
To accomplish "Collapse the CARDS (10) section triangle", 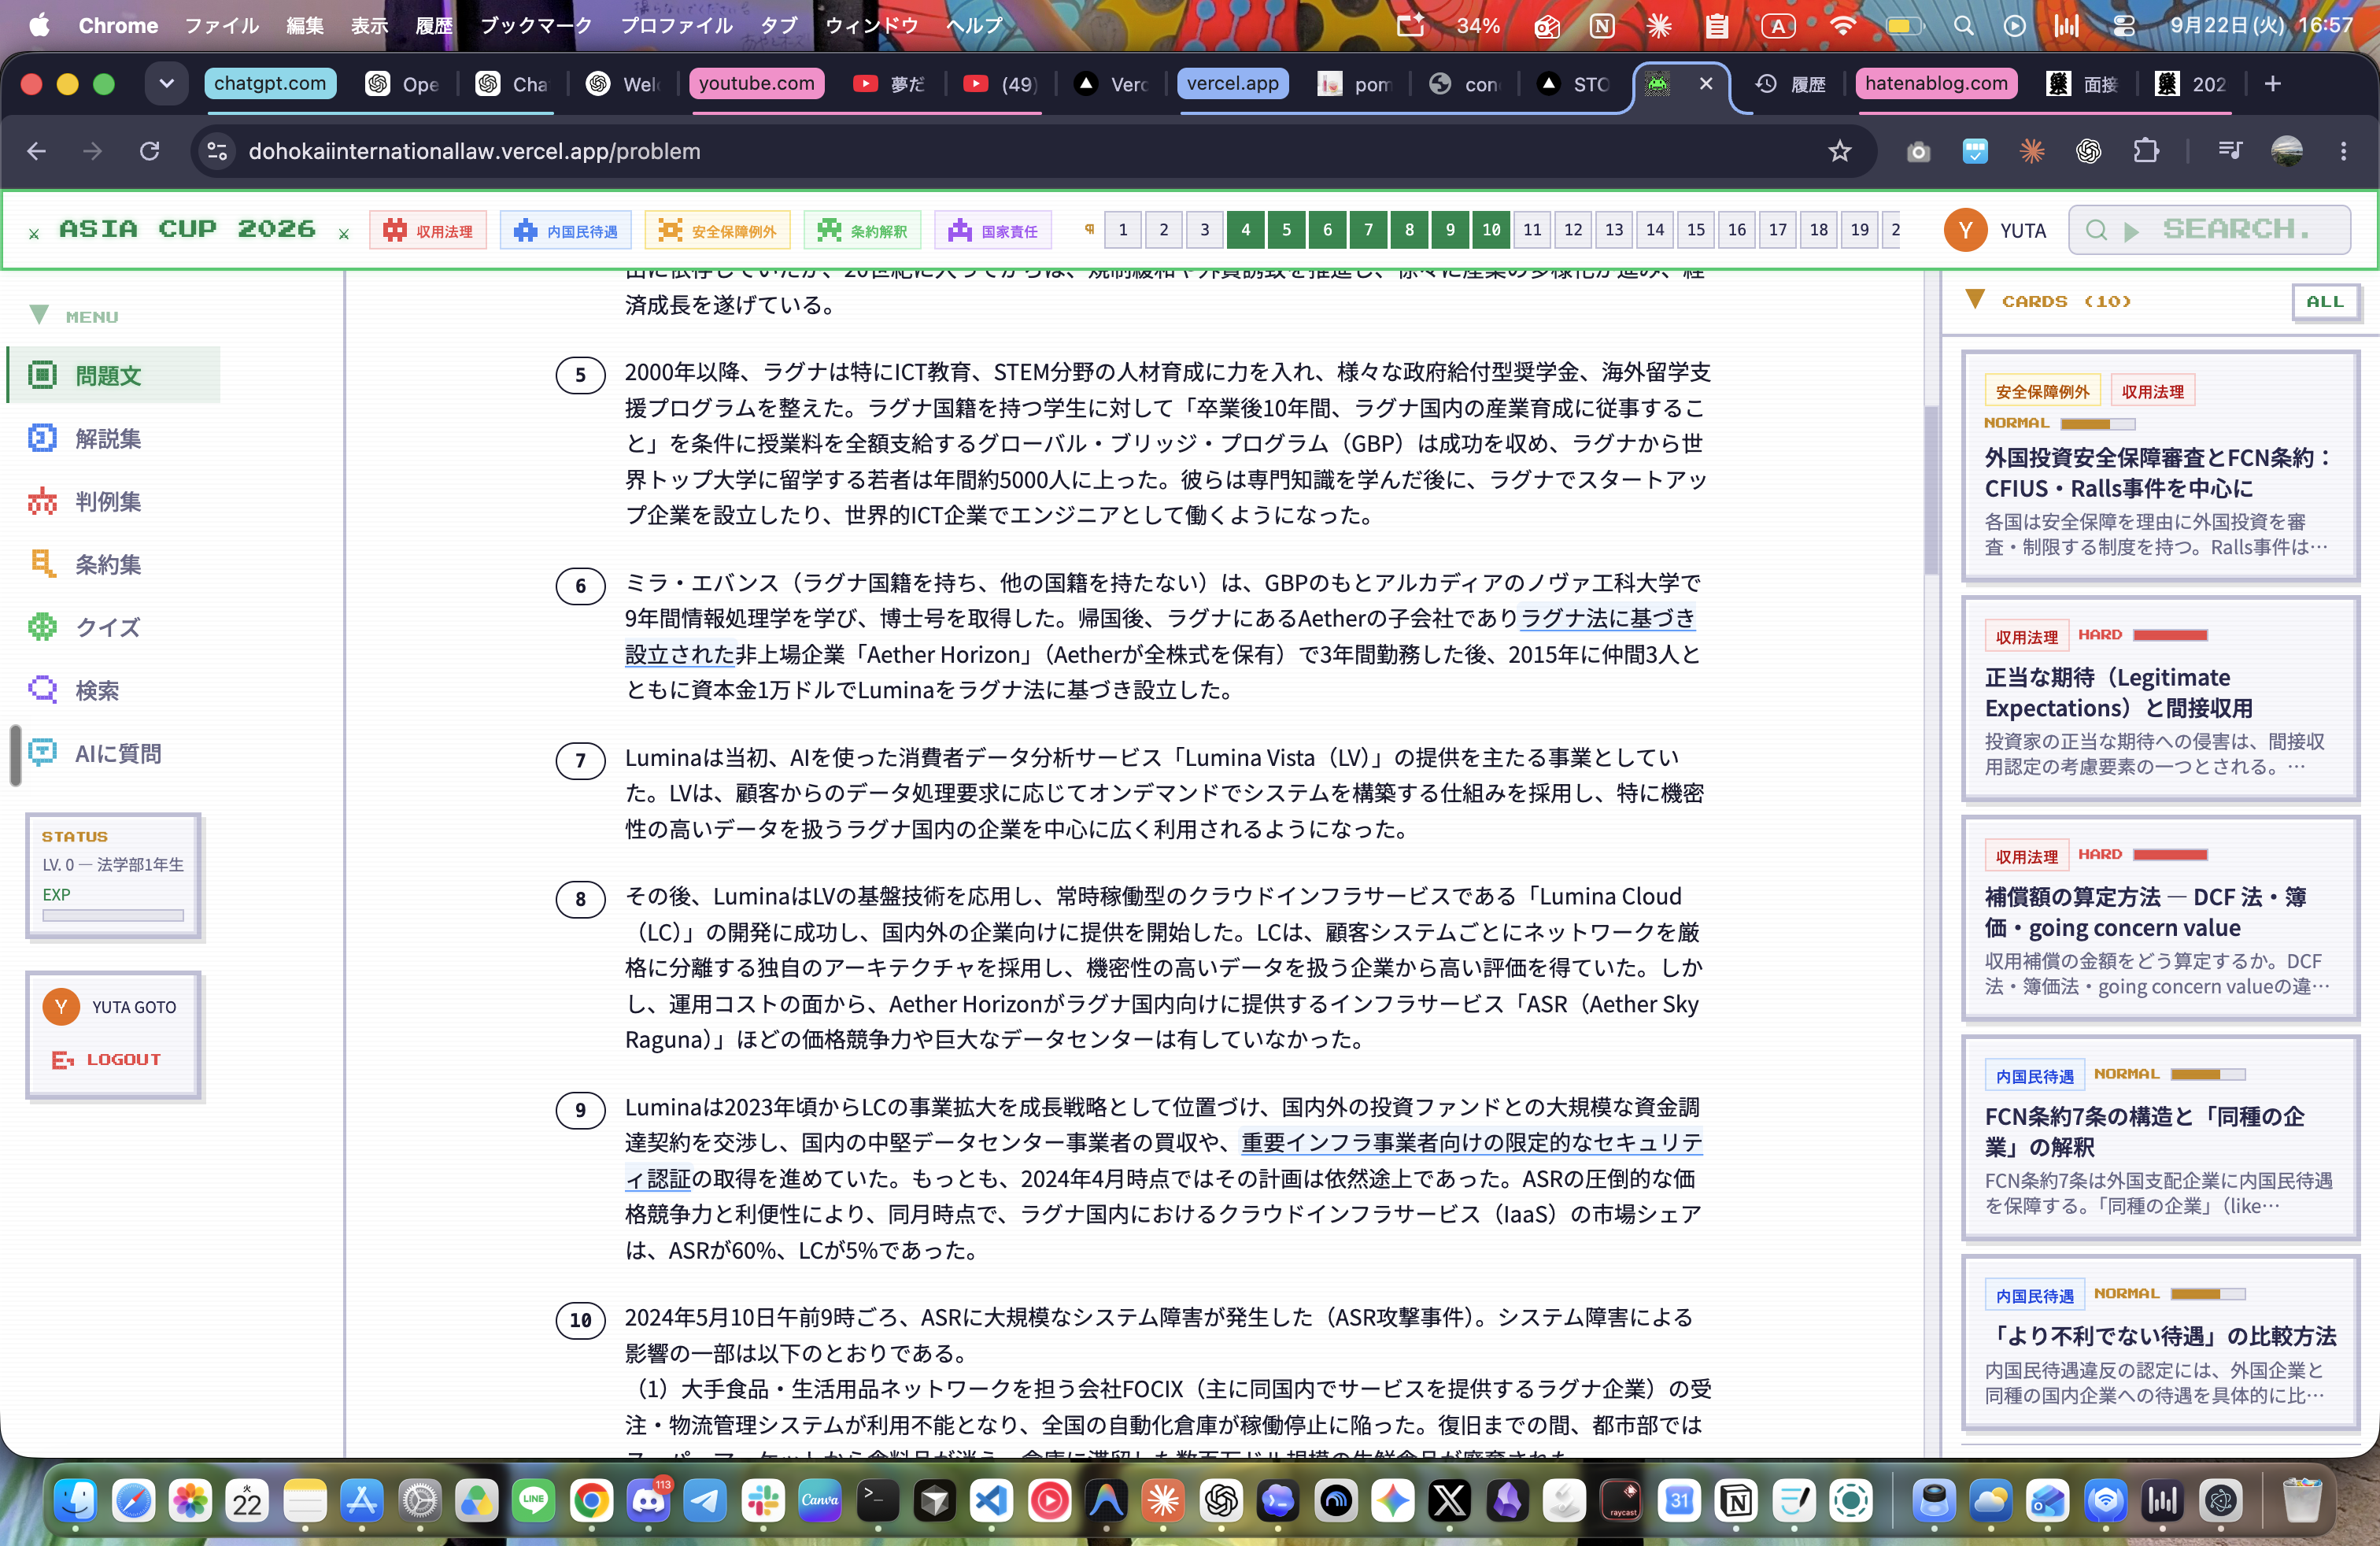I will click(x=1975, y=300).
